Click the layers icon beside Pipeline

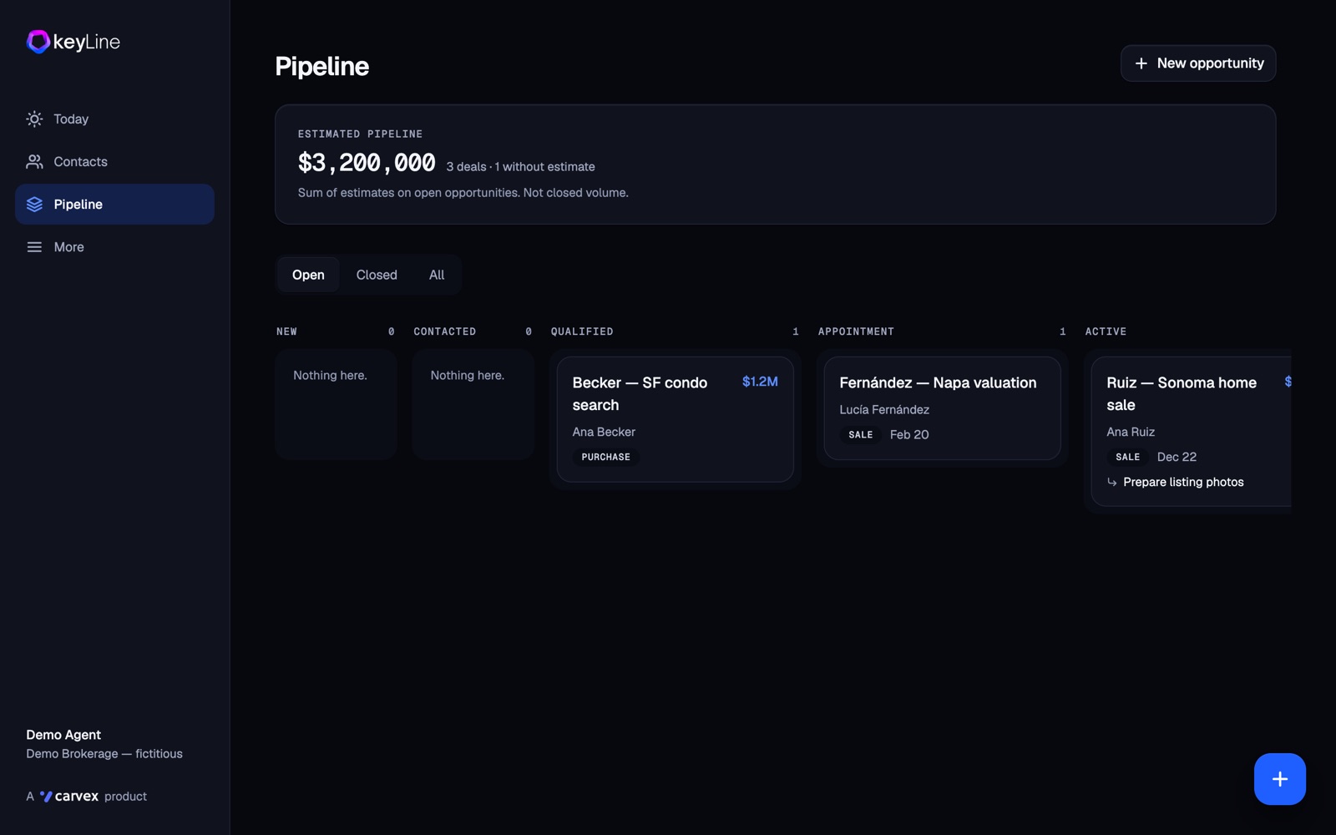point(34,205)
